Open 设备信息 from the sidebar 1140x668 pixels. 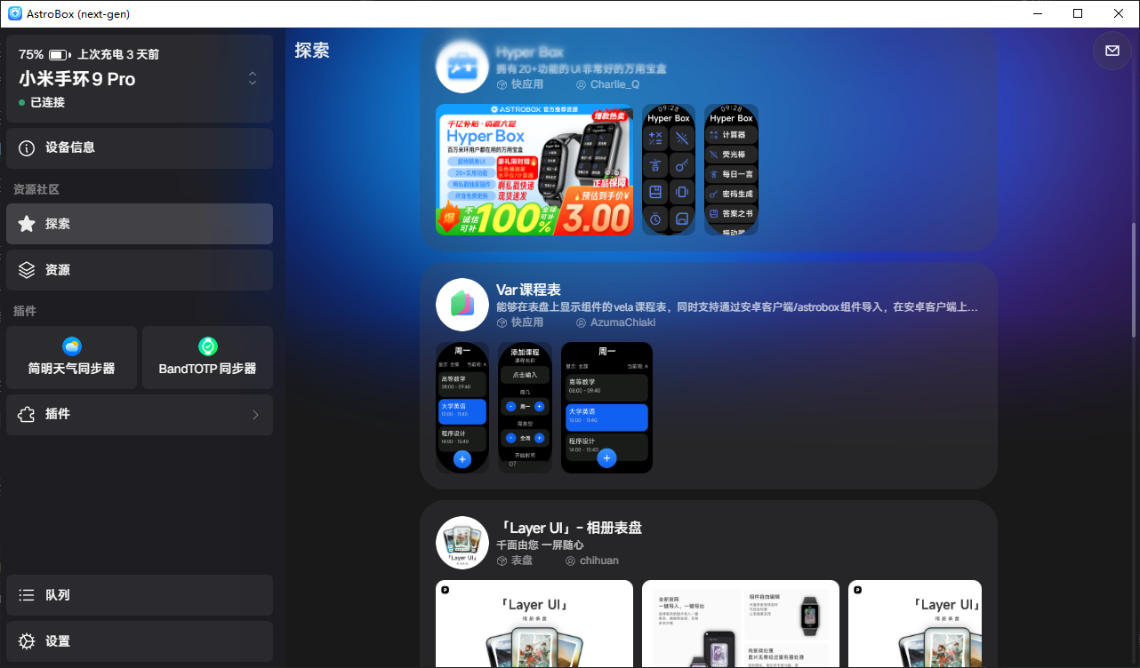point(140,147)
